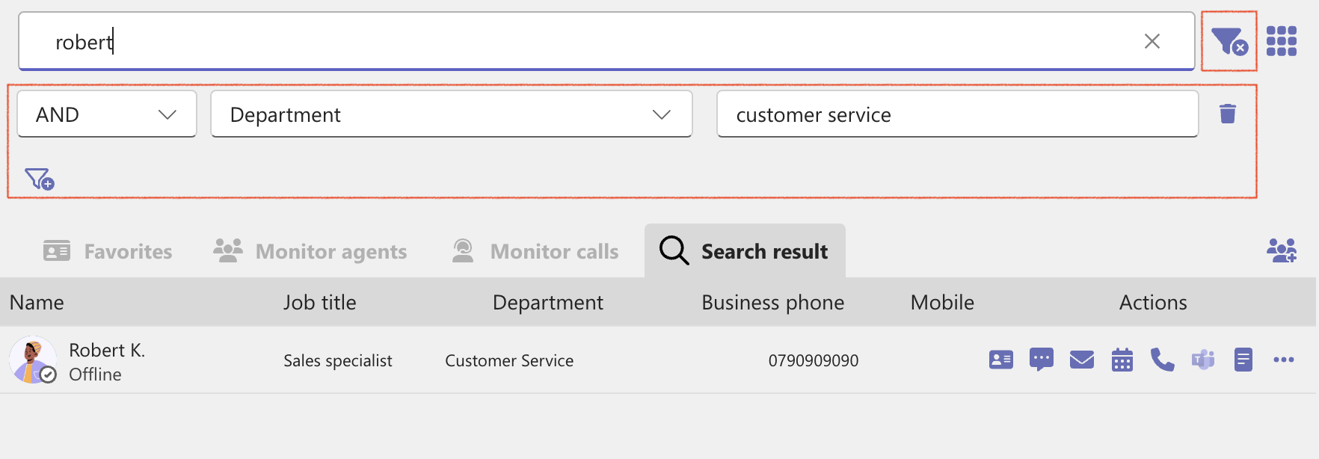
Task: Start a chat with Robert K.
Action: (x=1042, y=360)
